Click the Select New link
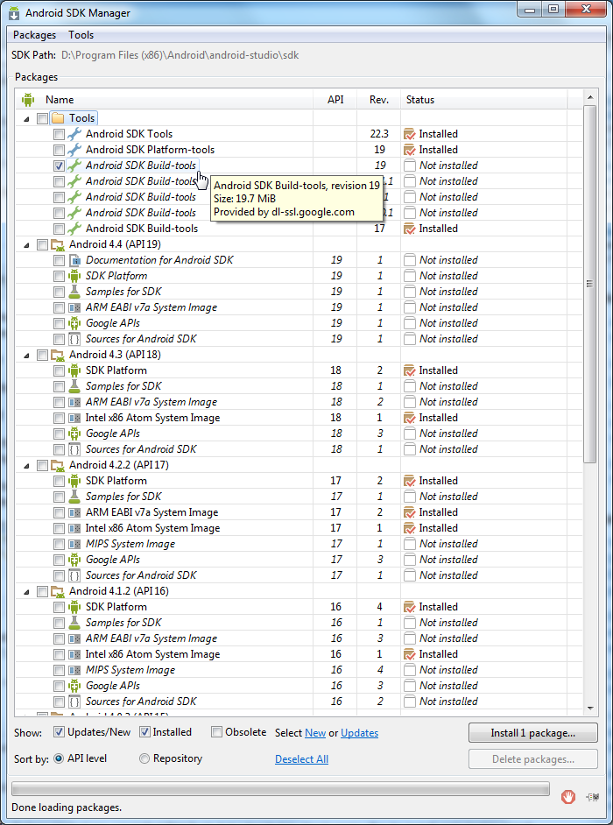The width and height of the screenshot is (613, 825). 315,732
